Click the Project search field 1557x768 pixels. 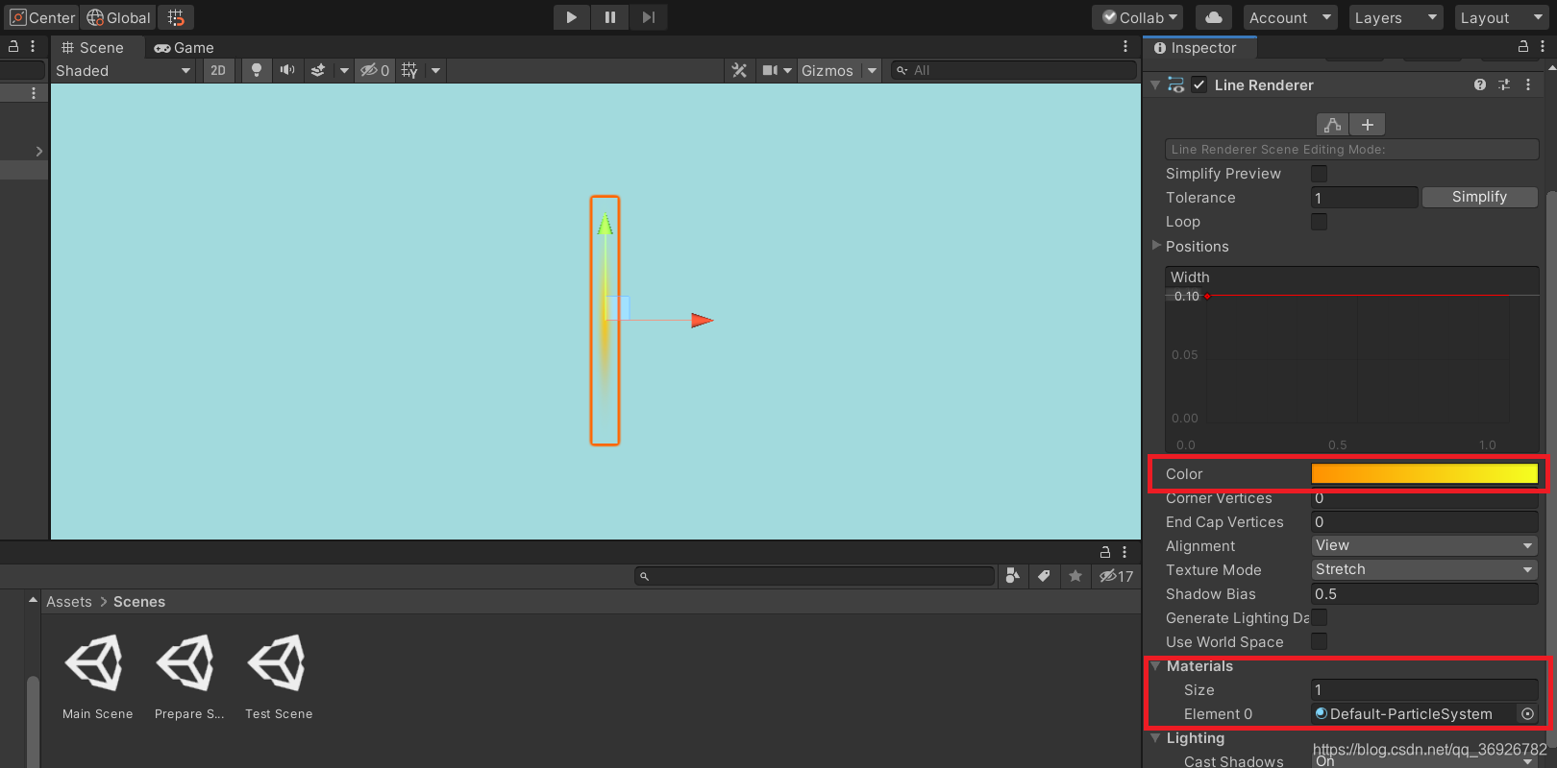click(x=814, y=576)
